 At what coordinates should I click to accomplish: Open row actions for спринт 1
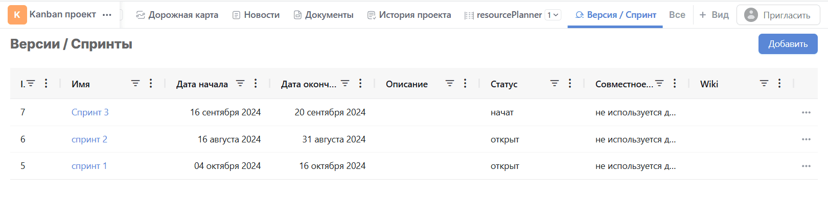coord(806,166)
